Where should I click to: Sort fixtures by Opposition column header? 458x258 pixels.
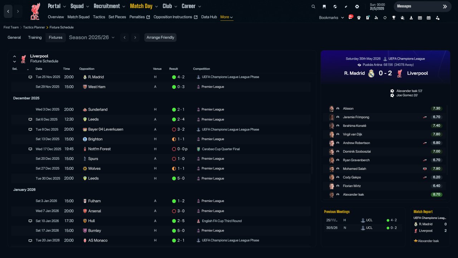point(87,69)
